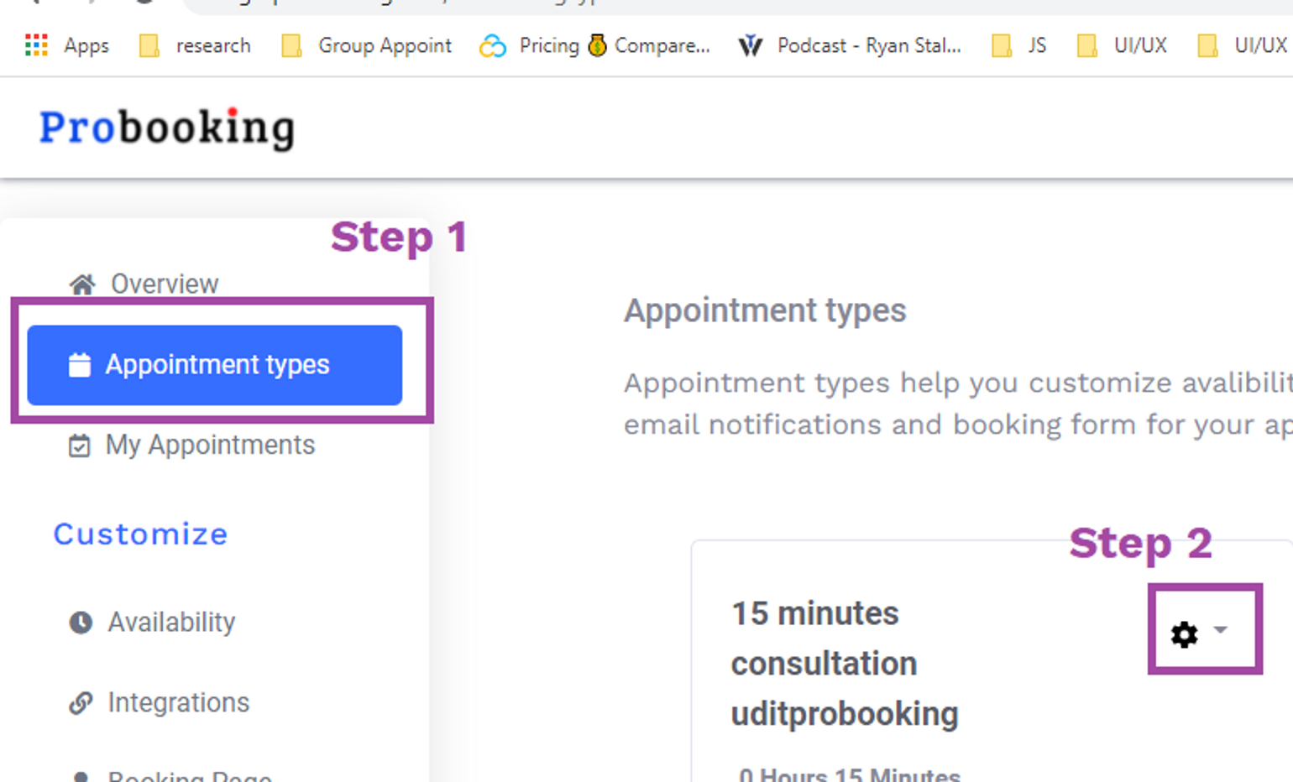Viewport: 1293px width, 782px height.
Task: Open Availability settings in the sidebar
Action: click(152, 623)
